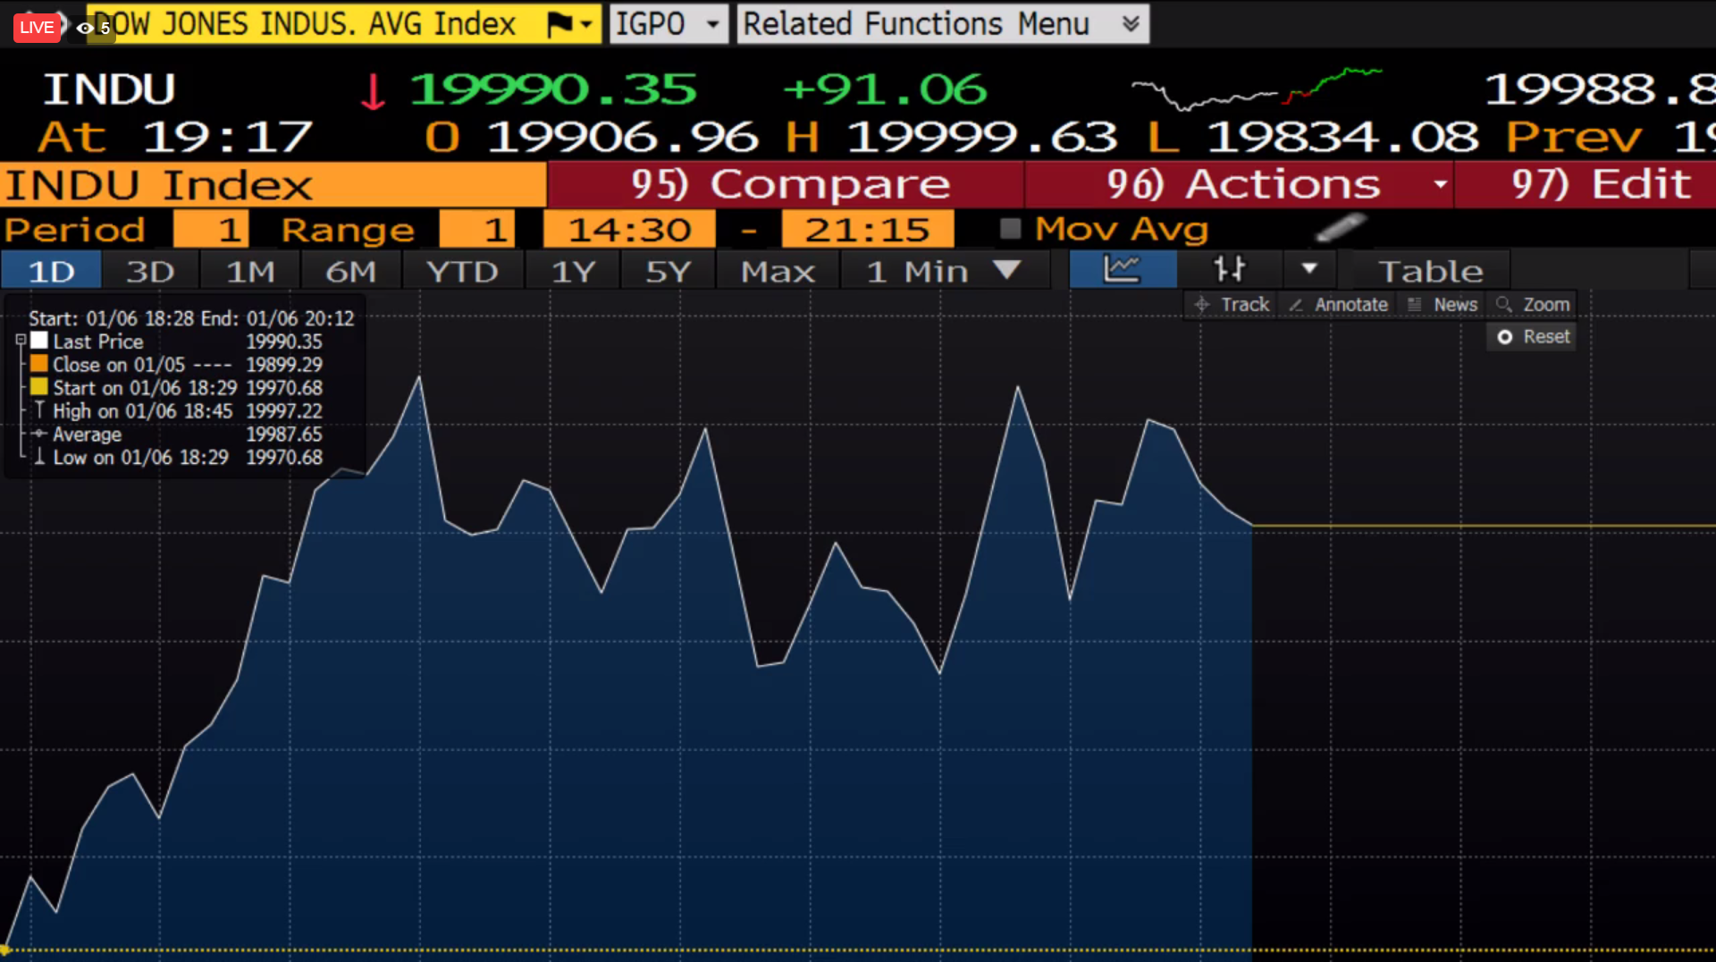Switch to the 5Y time range tab
The width and height of the screenshot is (1716, 962).
tap(668, 271)
